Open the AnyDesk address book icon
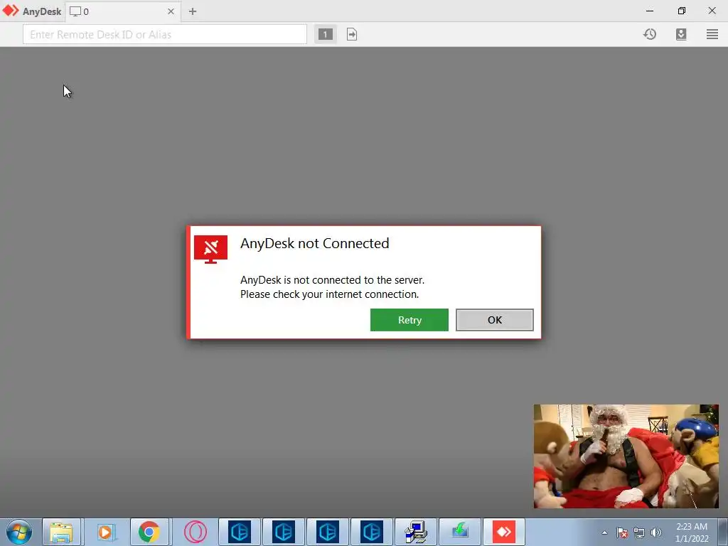Image resolution: width=728 pixels, height=546 pixels. 680,34
